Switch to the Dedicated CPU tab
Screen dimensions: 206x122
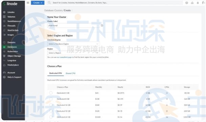[56, 73]
